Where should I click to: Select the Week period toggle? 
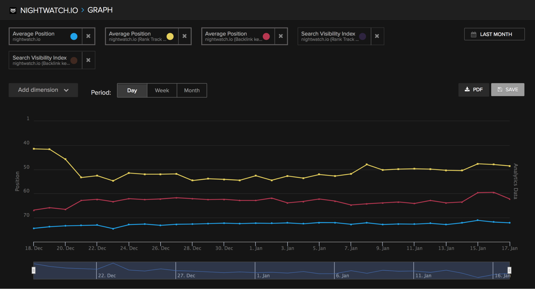pos(162,90)
